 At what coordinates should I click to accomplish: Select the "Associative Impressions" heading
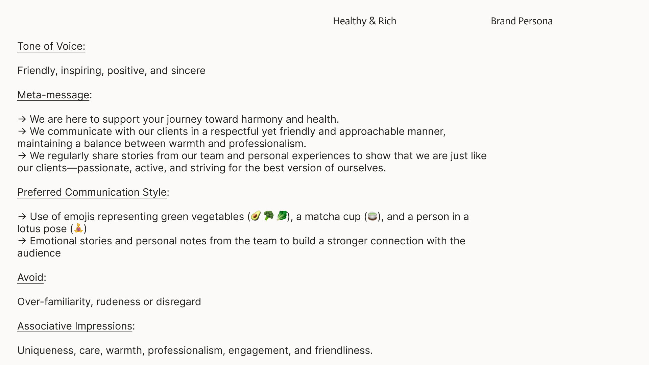coord(75,326)
